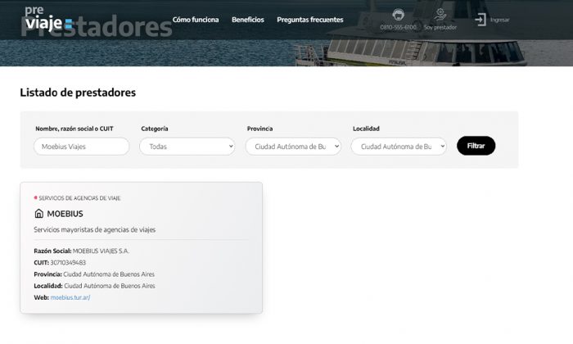Click the Soy prestador text label
Image resolution: width=573 pixels, height=344 pixels.
440,27
